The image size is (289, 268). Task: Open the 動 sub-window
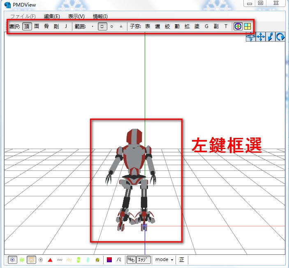pos(177,26)
